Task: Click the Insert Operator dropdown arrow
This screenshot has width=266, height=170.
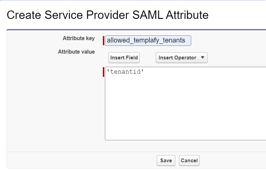Action: pyautogui.click(x=202, y=58)
